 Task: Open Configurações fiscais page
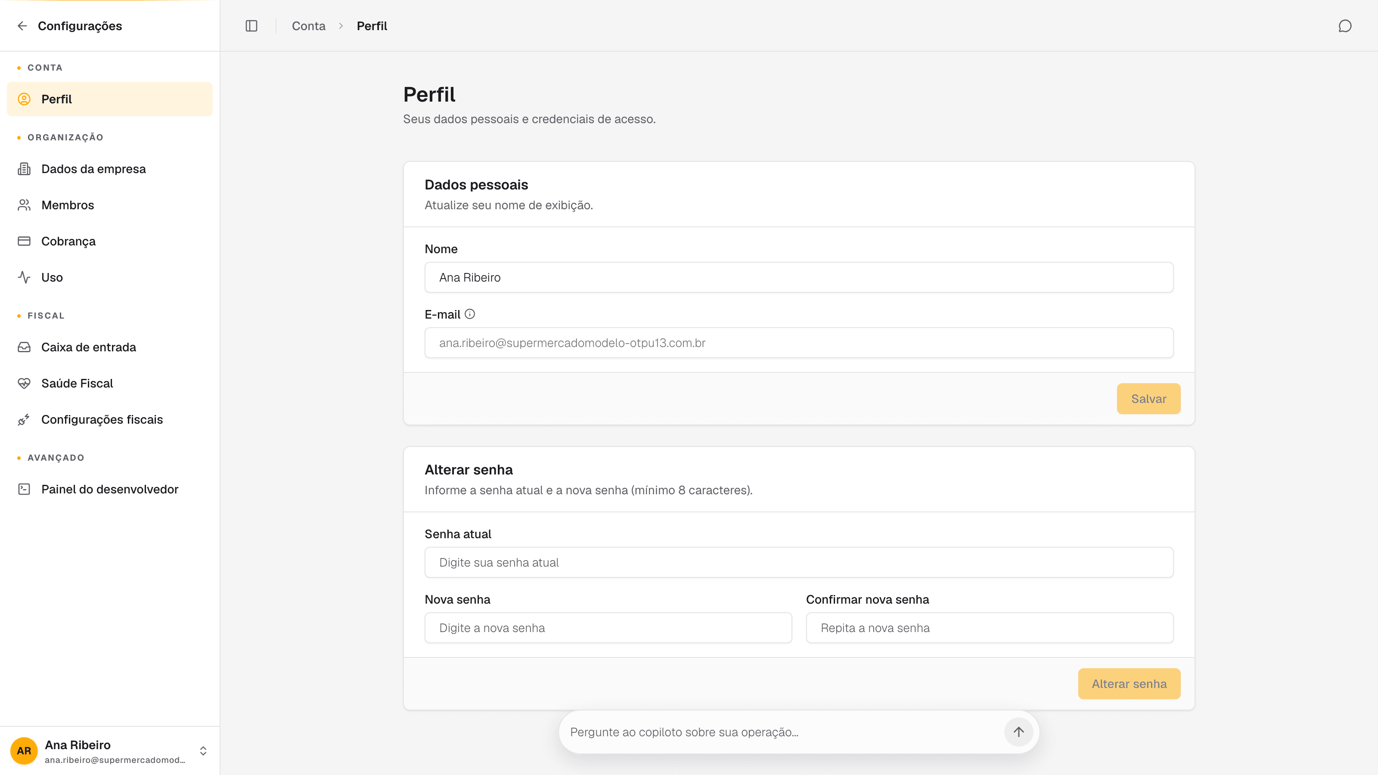[x=110, y=419]
